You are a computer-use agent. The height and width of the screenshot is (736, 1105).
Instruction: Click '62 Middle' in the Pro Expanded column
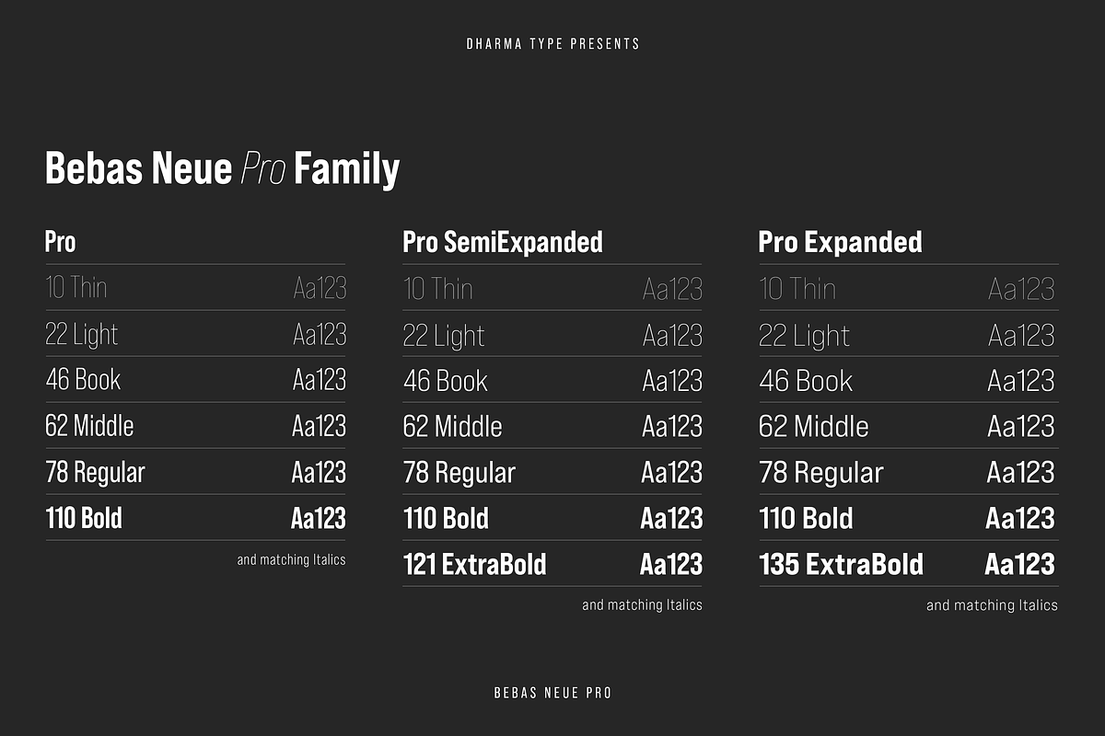tap(814, 427)
